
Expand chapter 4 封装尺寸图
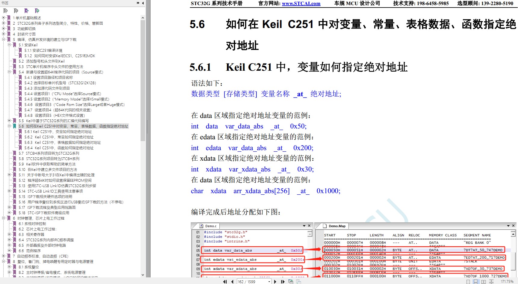pyautogui.click(x=4, y=34)
